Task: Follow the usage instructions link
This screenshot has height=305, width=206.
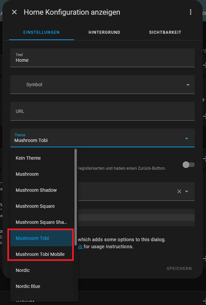Action: point(80,247)
